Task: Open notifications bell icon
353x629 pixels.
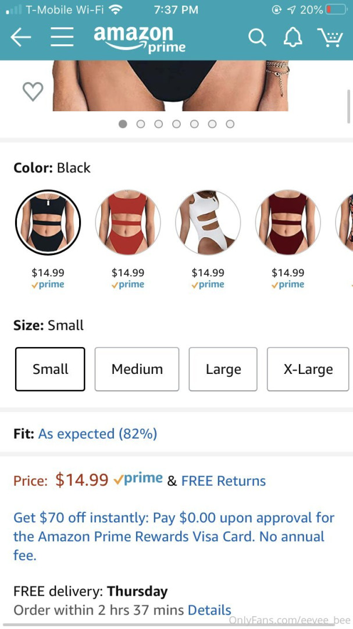Action: click(x=293, y=38)
